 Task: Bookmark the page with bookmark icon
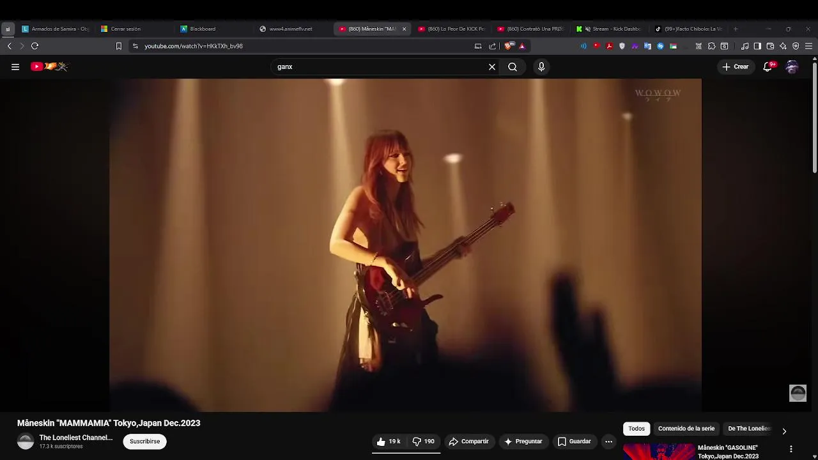coord(118,46)
